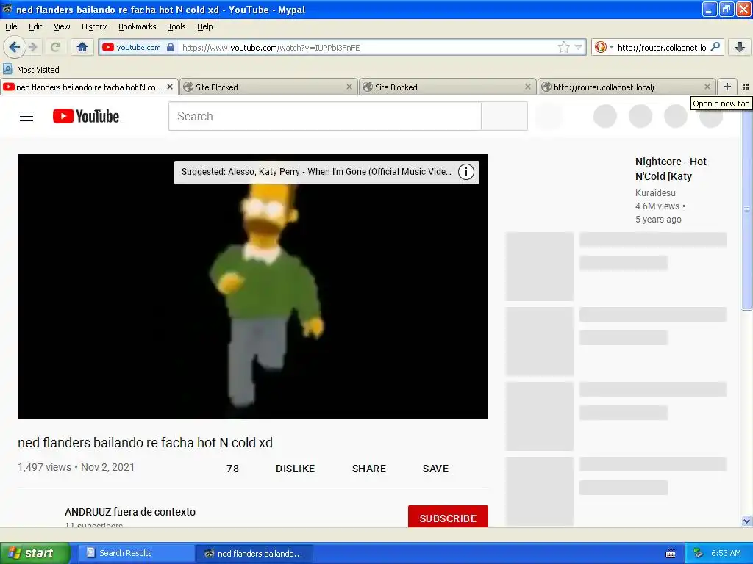Switch to Search Results taskbar window

click(135, 553)
